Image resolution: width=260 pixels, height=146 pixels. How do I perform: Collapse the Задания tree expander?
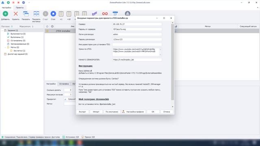(x=2, y=30)
